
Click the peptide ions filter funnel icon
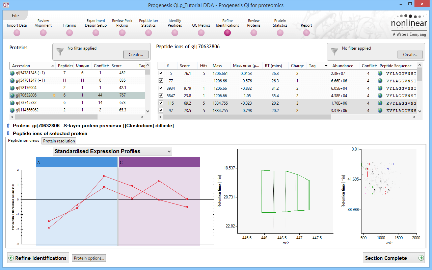coord(334,51)
